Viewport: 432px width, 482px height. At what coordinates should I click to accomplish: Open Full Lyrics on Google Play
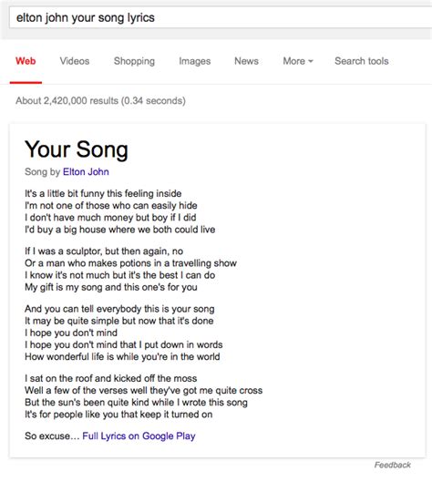click(139, 436)
